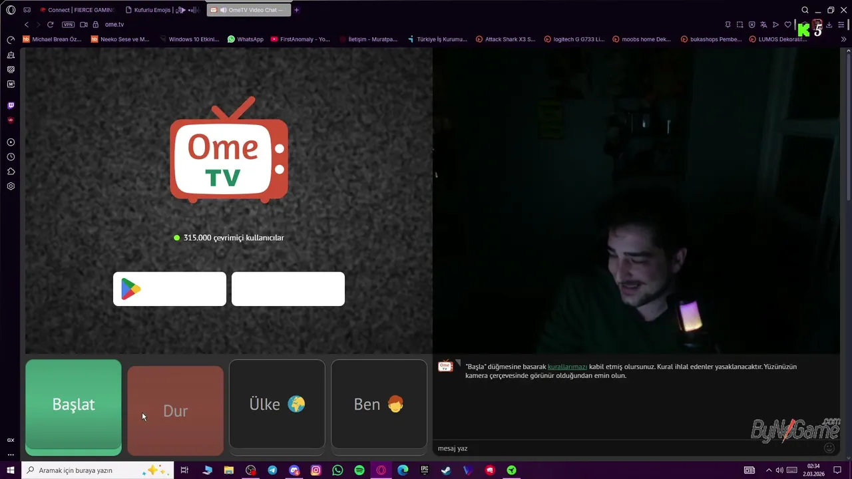Click the OmeTV logo in video panel
Screen dimensions: 852x479
click(x=229, y=150)
